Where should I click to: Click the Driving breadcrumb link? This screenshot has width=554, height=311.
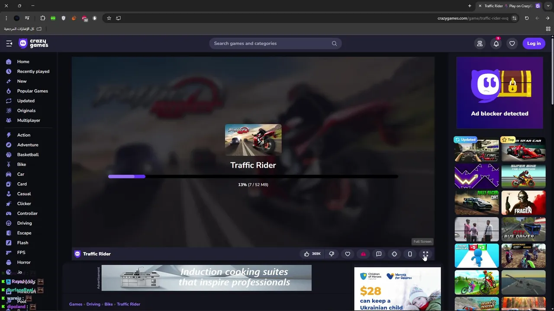(93, 304)
